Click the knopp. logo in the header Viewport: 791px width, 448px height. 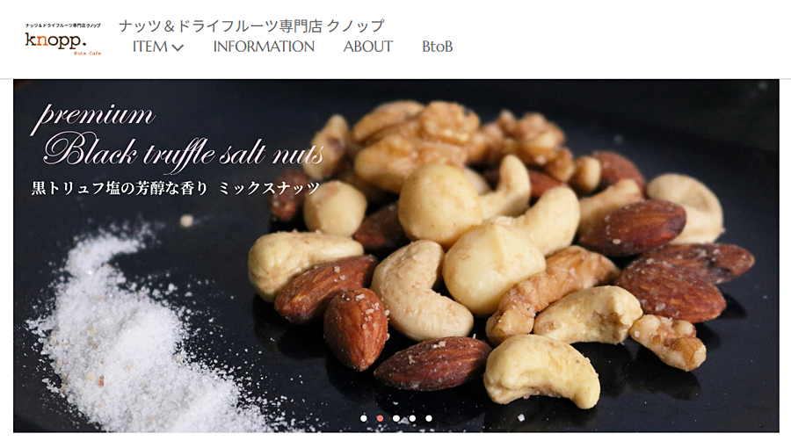click(x=63, y=40)
